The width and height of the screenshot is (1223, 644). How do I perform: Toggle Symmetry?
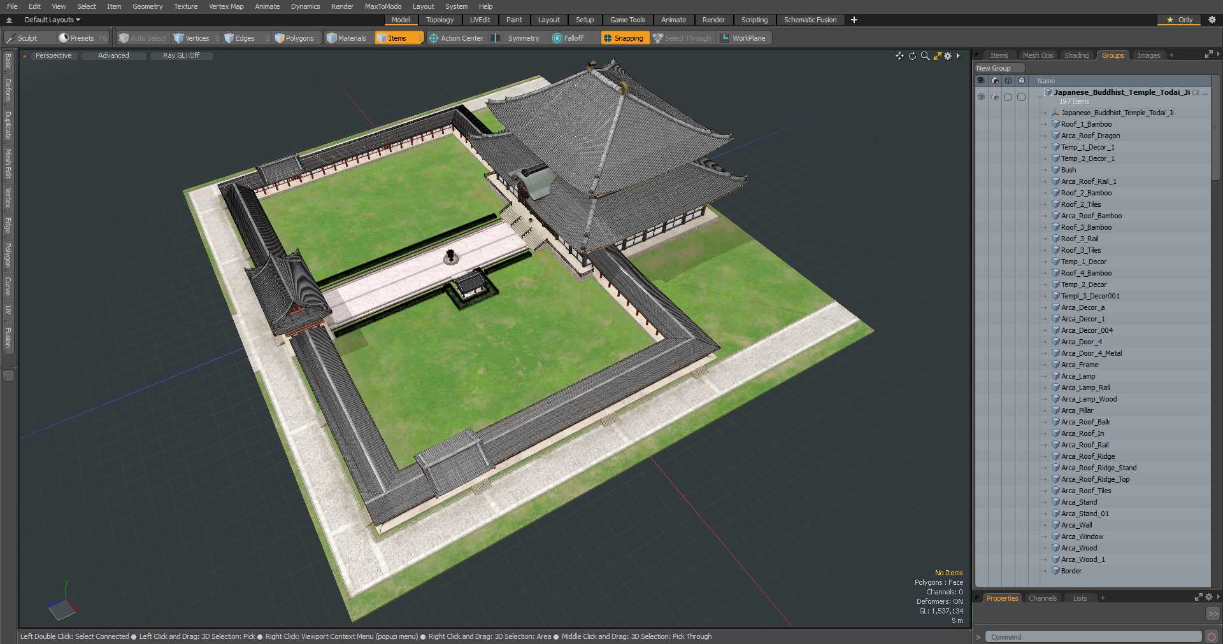(x=517, y=38)
